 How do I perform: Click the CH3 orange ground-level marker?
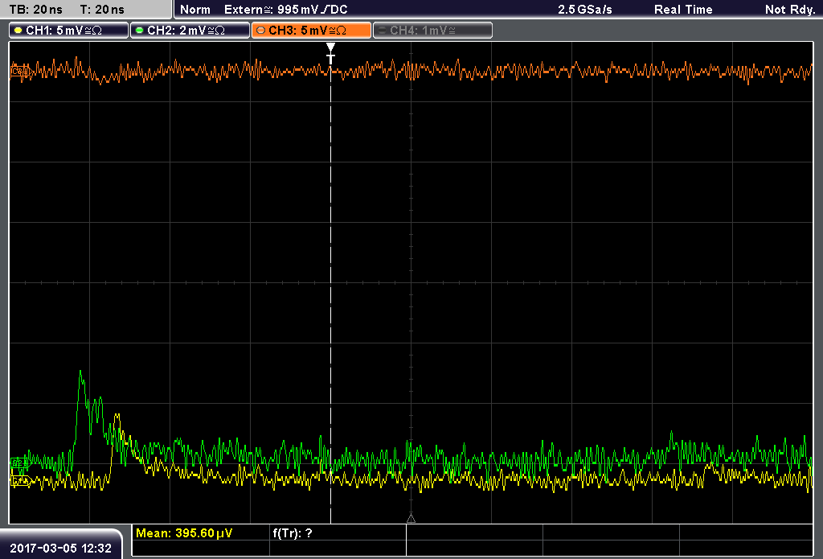pyautogui.click(x=21, y=72)
